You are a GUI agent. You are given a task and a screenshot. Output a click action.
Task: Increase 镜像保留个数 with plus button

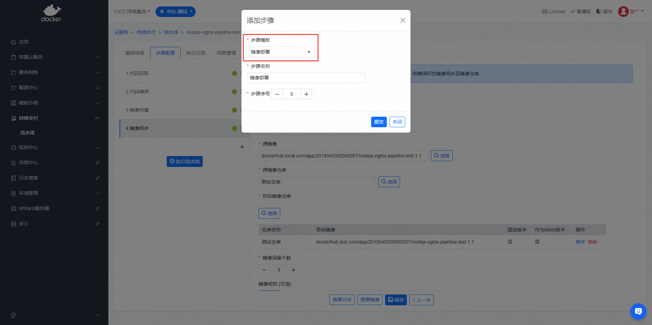click(293, 270)
